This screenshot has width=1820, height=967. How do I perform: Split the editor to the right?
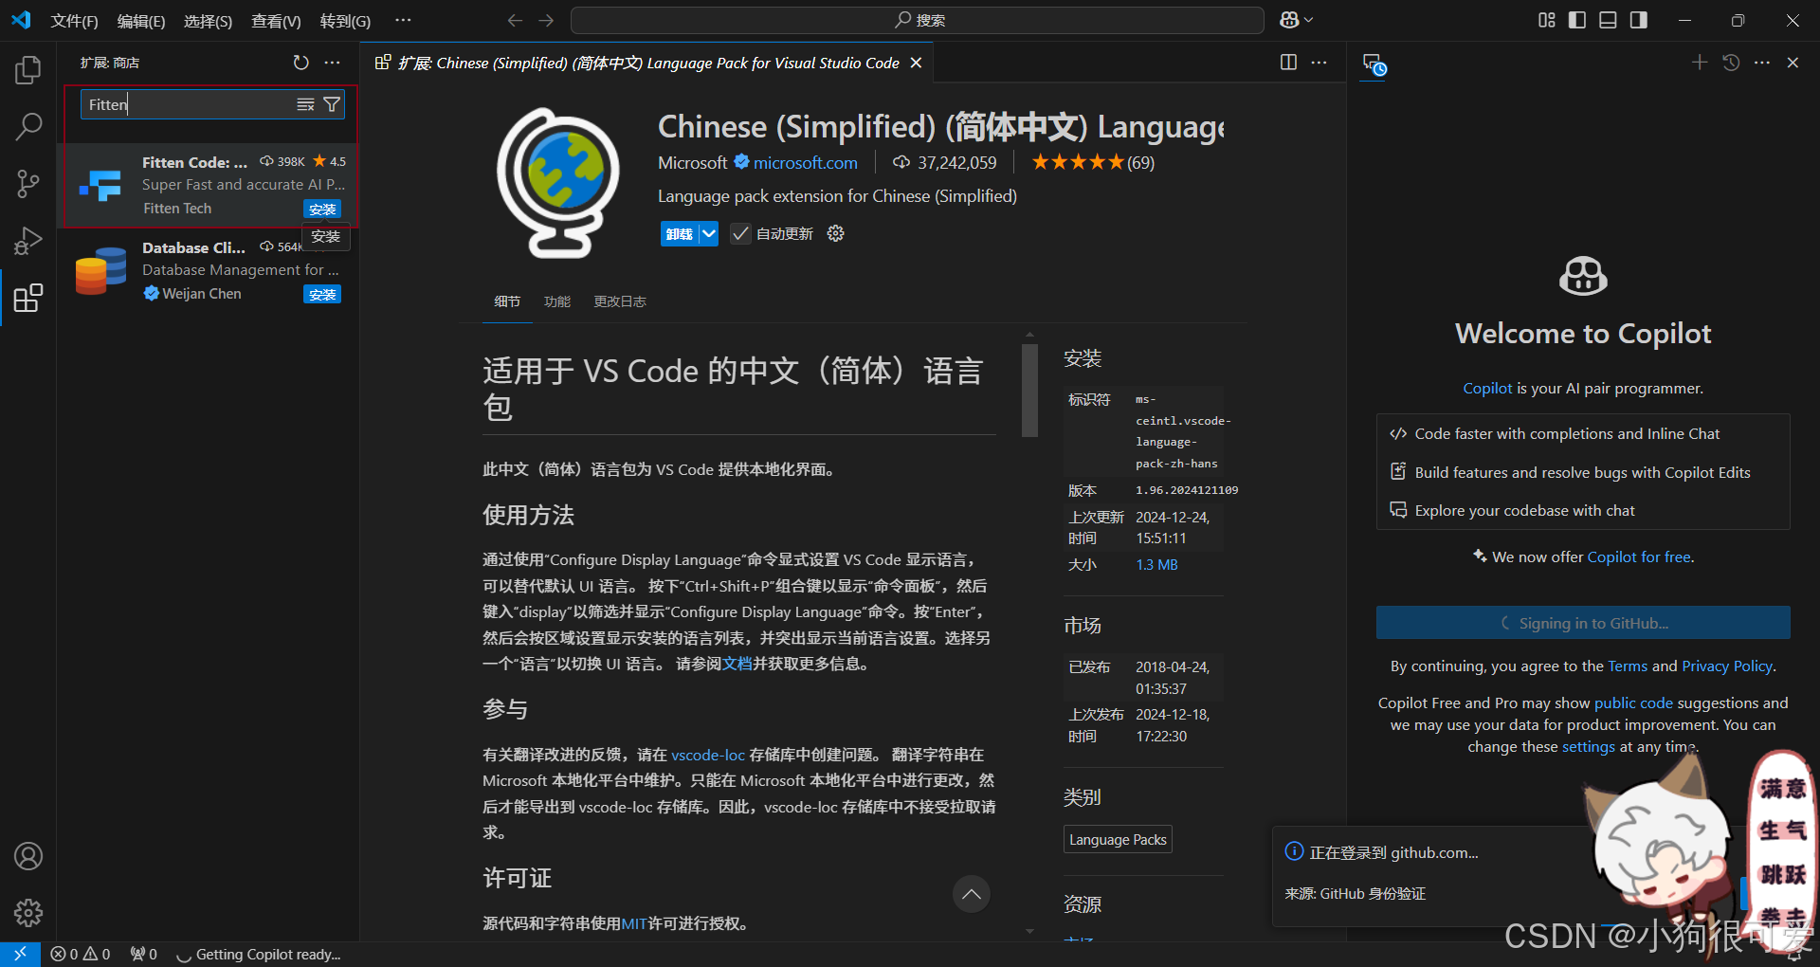click(x=1288, y=63)
